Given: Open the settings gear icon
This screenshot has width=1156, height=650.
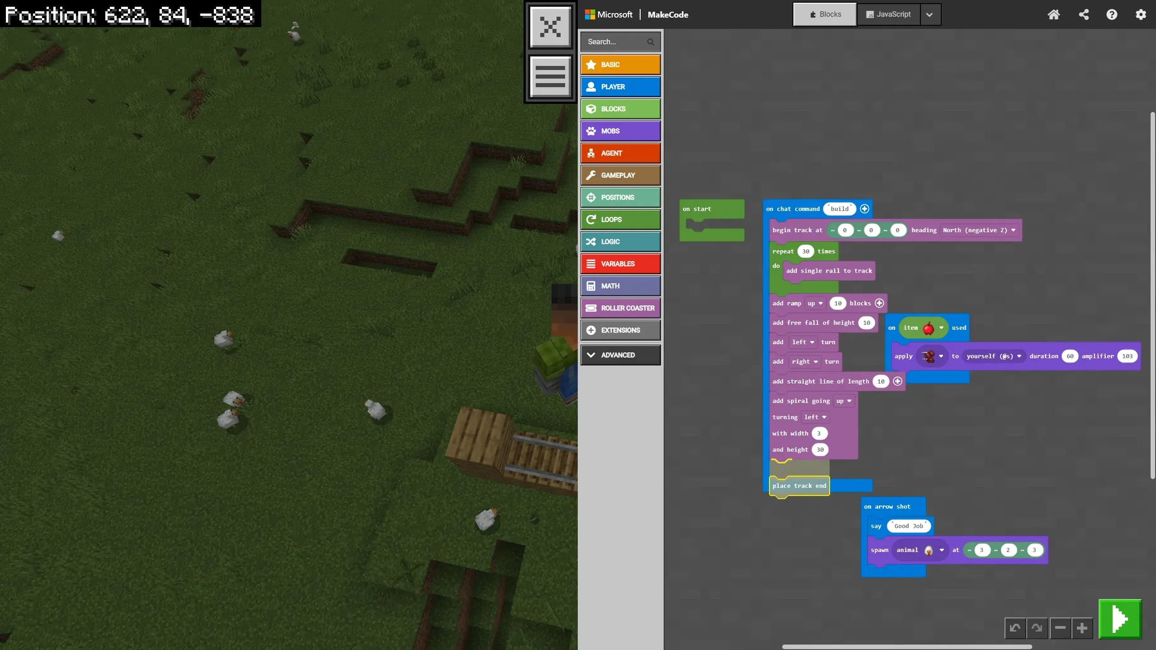Looking at the screenshot, I should 1141,14.
